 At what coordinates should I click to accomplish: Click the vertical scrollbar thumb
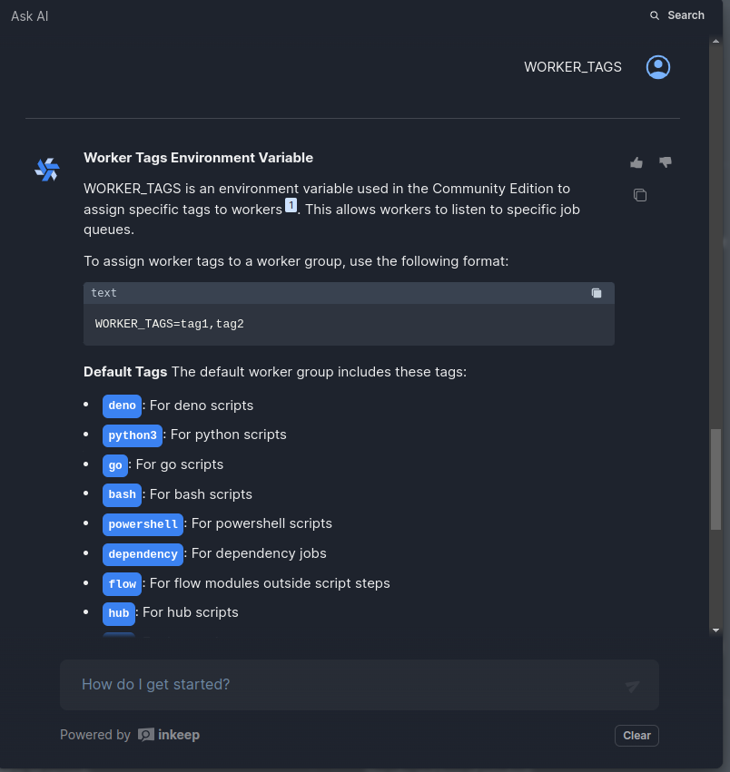[x=715, y=476]
